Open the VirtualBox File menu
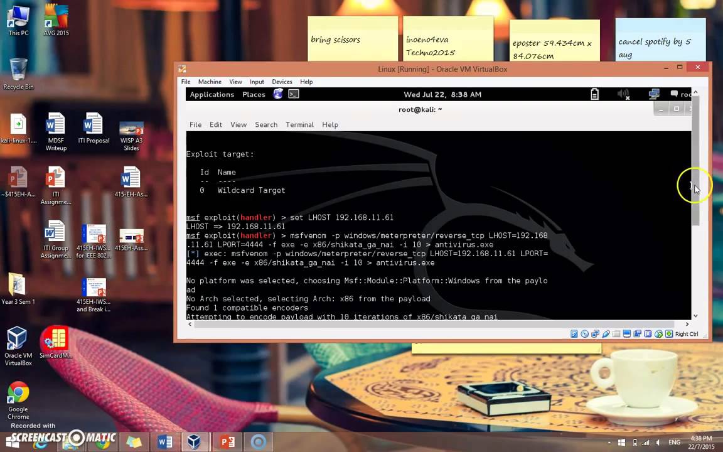This screenshot has height=452, width=723. (x=186, y=82)
